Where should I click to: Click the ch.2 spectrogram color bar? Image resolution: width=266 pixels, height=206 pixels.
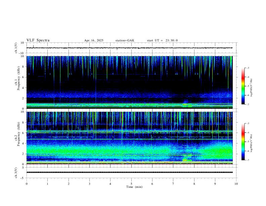[243, 142]
